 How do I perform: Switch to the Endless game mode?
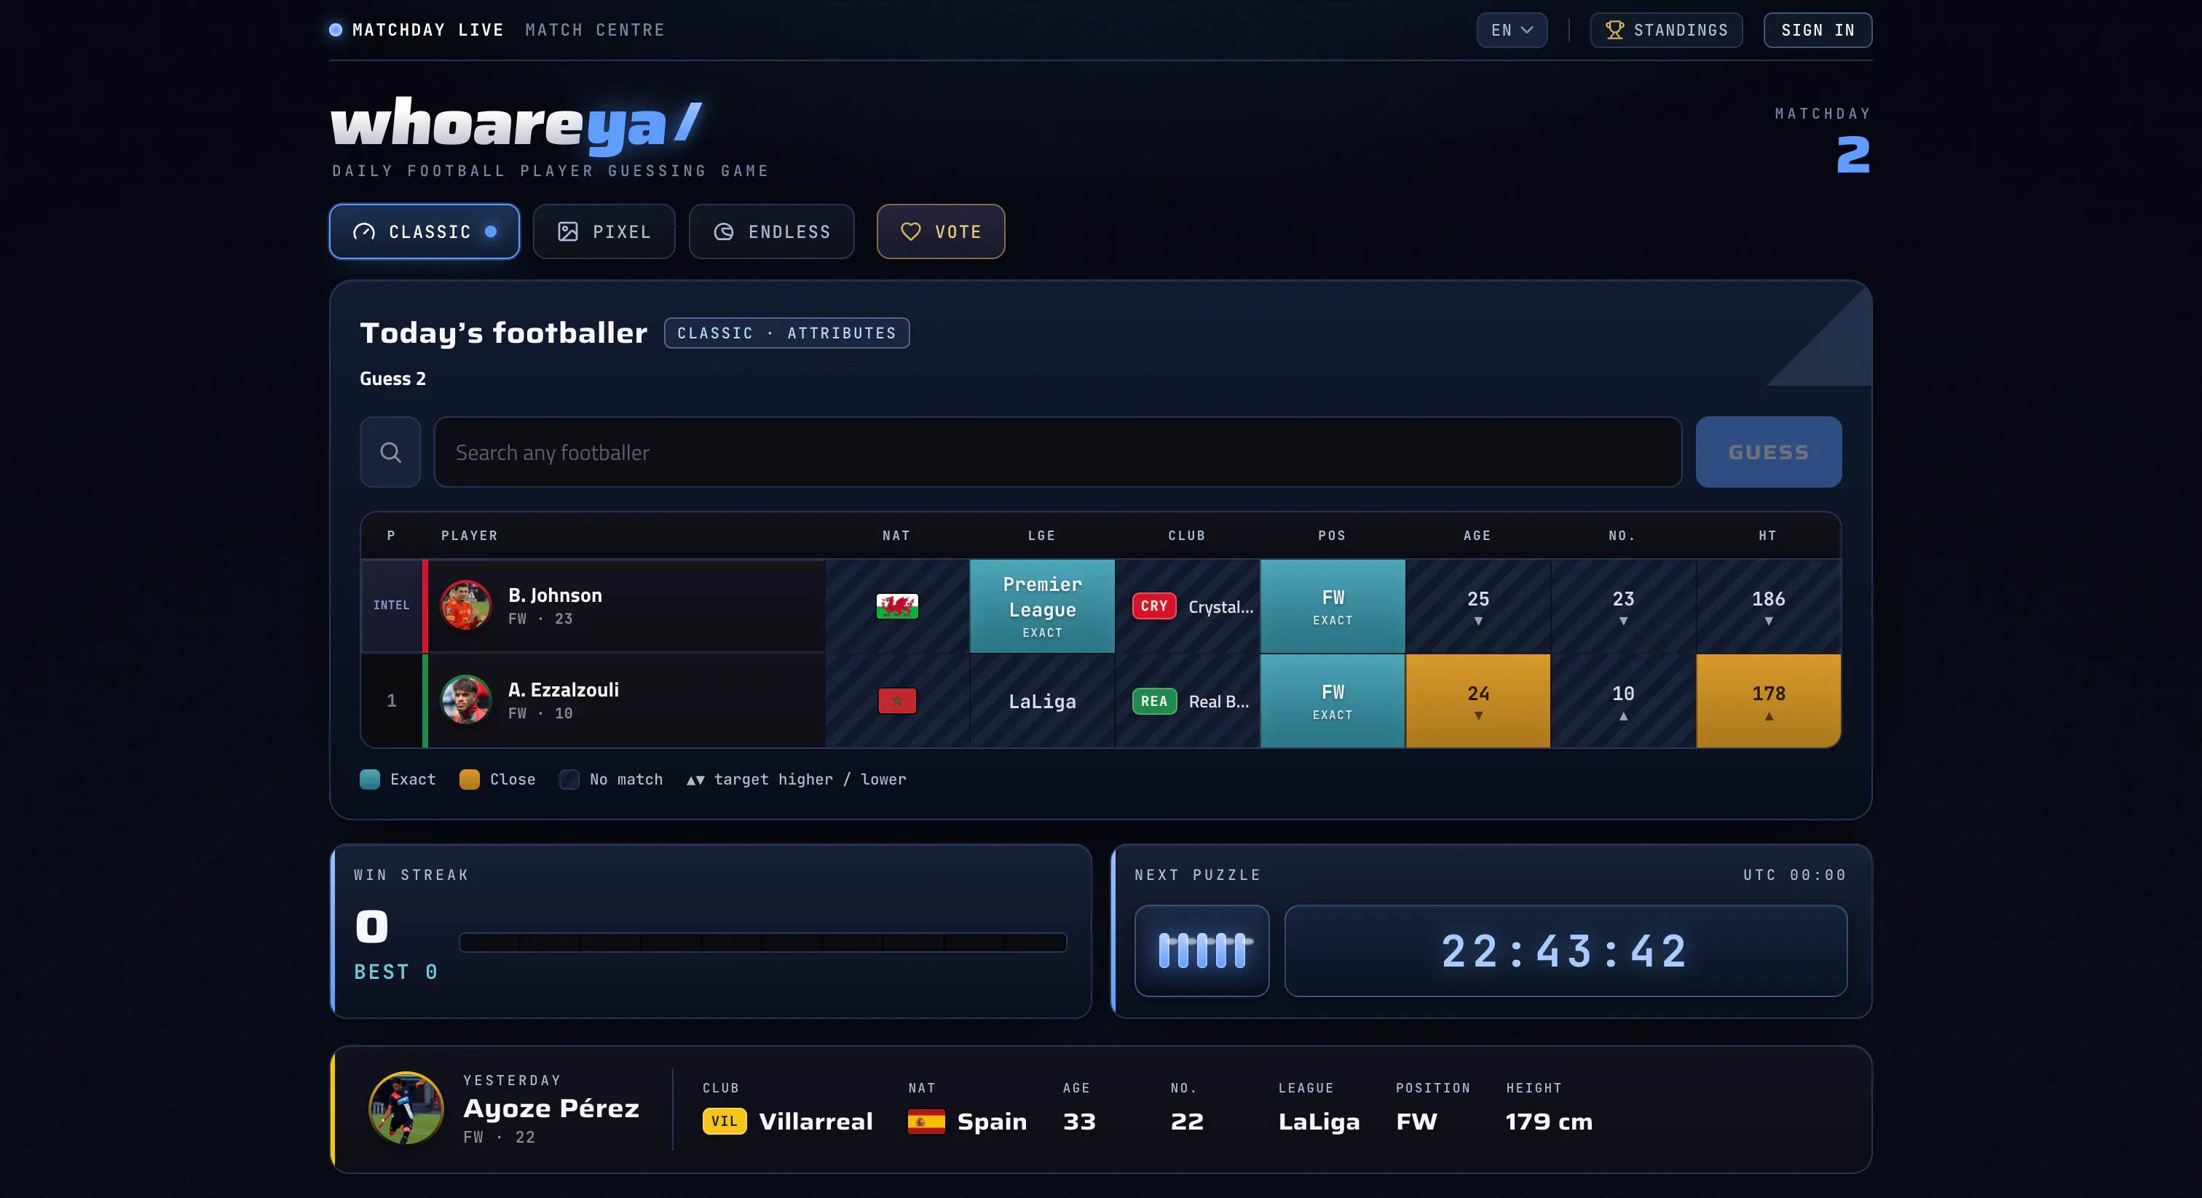[771, 231]
